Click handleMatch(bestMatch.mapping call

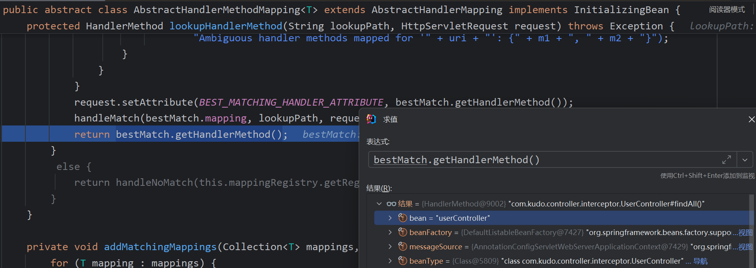pos(161,118)
